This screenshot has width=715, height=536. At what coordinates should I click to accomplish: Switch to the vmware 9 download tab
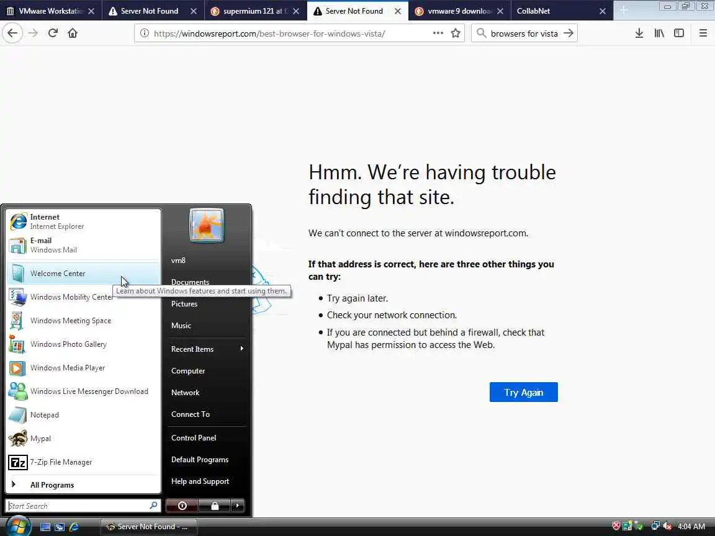tap(460, 11)
